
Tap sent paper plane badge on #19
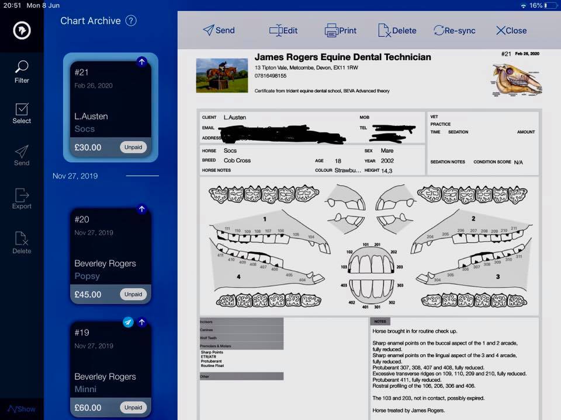[x=128, y=322]
